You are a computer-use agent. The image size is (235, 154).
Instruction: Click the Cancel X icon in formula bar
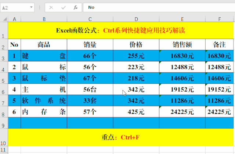(x=51, y=7)
